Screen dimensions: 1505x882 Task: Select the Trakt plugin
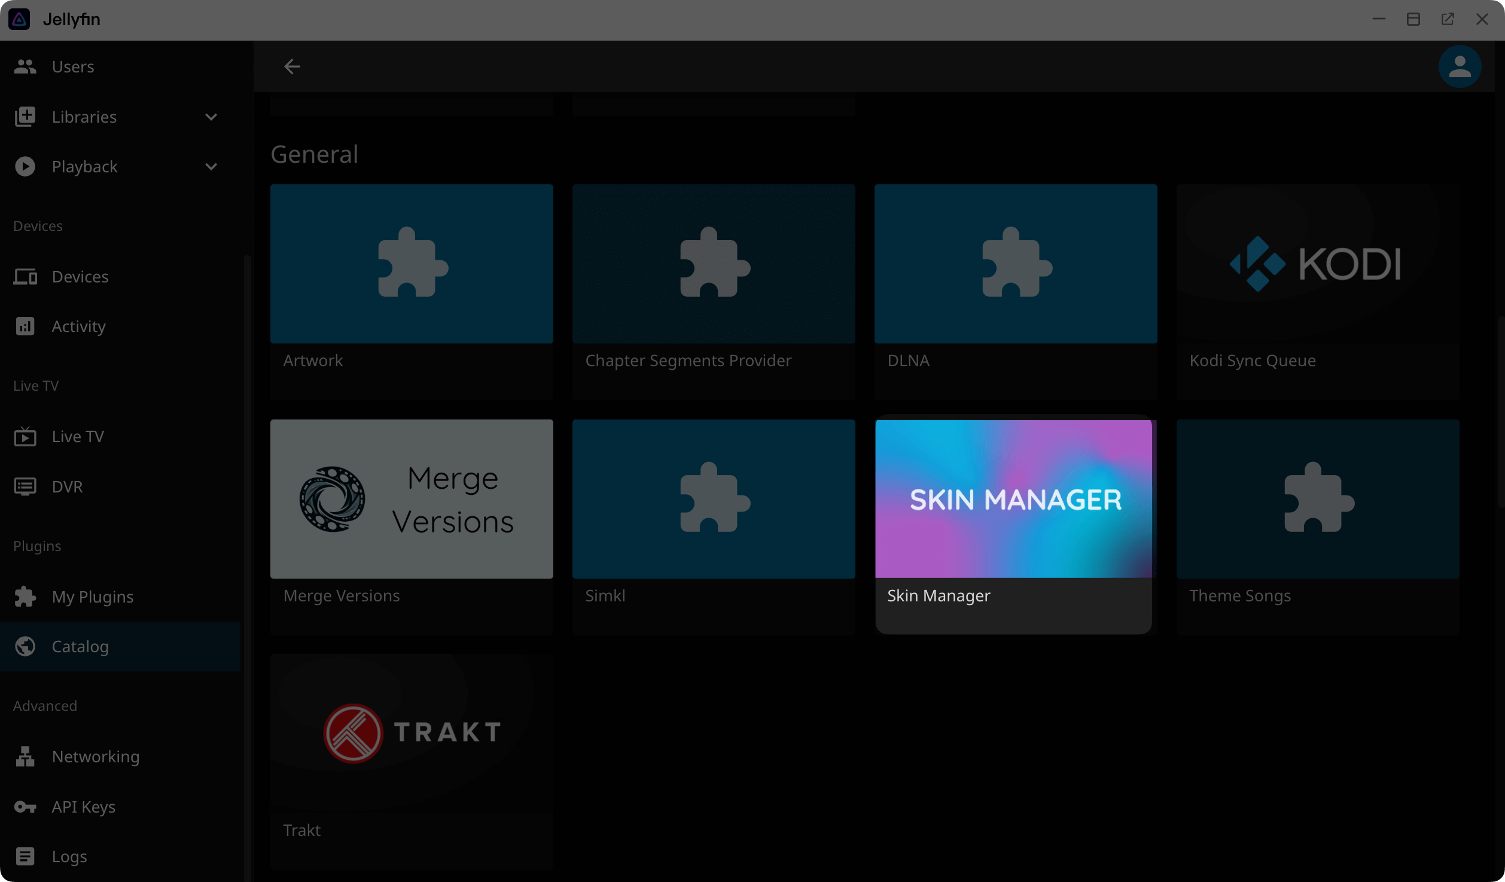411,733
